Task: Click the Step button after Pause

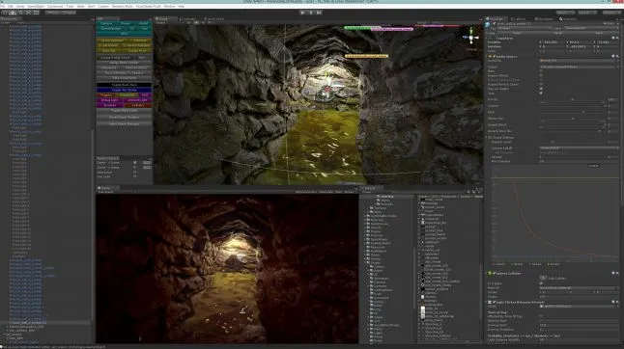Action: [x=319, y=13]
